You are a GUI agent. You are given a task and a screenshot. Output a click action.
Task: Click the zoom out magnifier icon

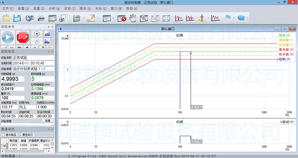click(155, 18)
